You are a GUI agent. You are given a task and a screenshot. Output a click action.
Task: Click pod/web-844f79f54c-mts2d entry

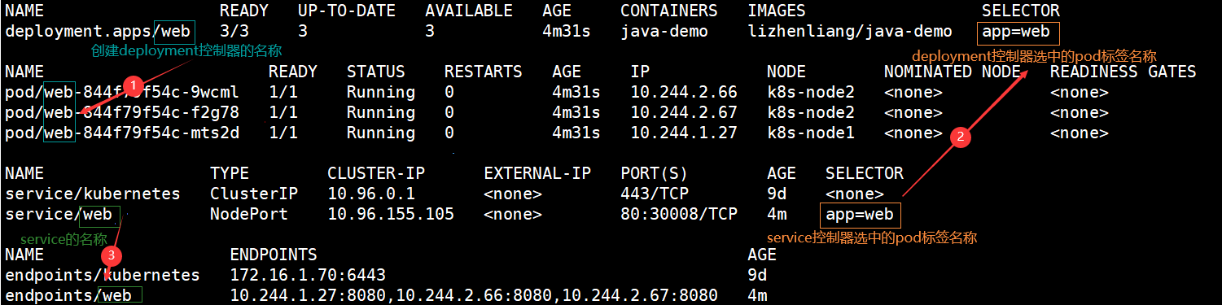[x=122, y=133]
